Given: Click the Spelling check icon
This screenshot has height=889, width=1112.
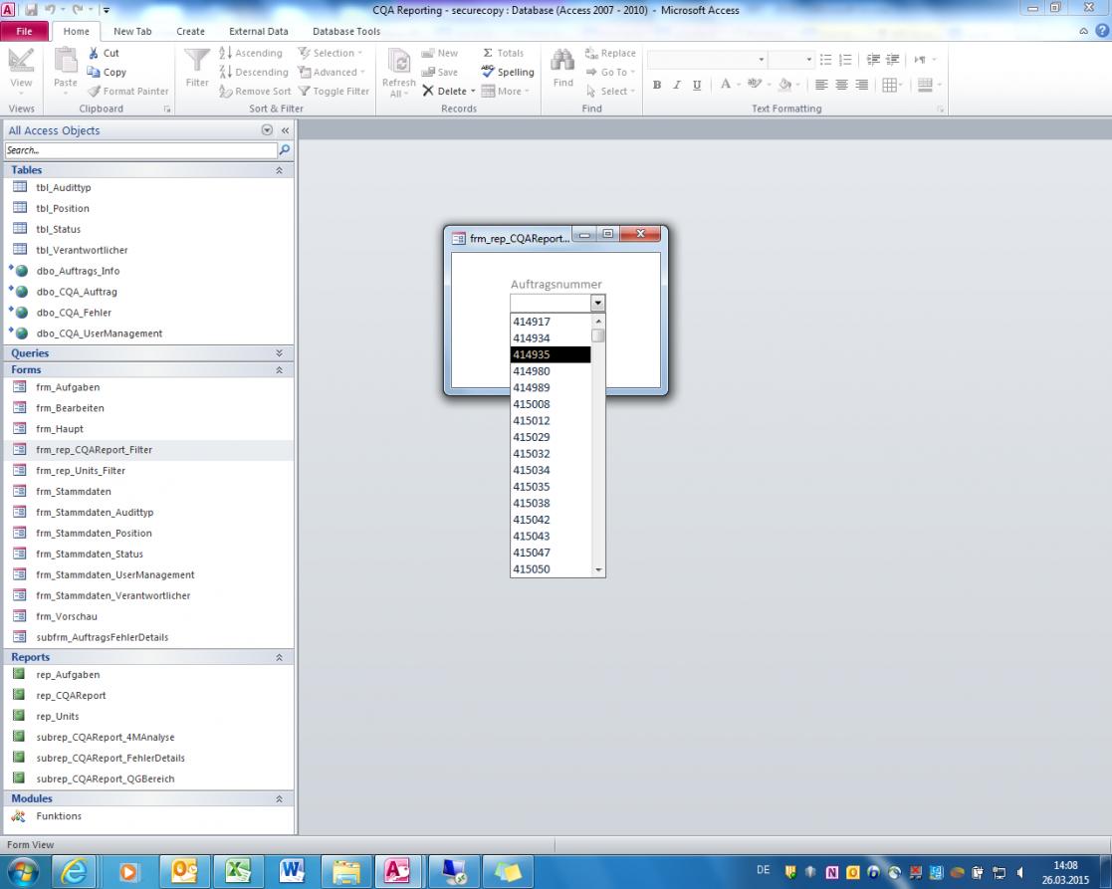Looking at the screenshot, I should tap(488, 72).
